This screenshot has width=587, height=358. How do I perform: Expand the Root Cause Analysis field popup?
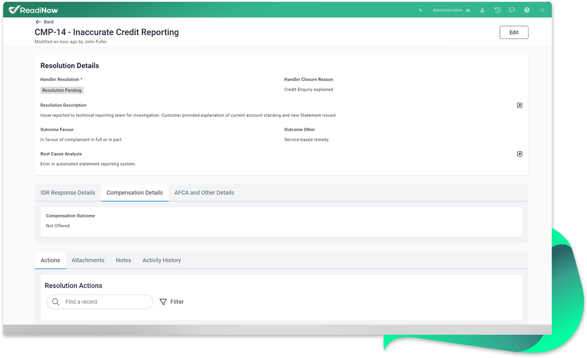click(x=519, y=154)
